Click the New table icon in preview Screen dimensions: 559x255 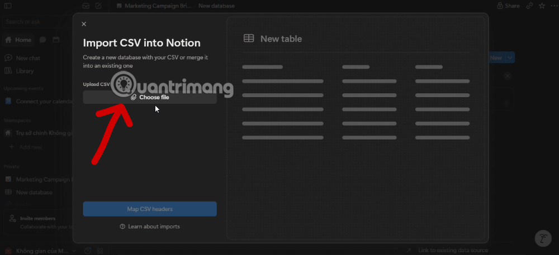[x=249, y=39]
